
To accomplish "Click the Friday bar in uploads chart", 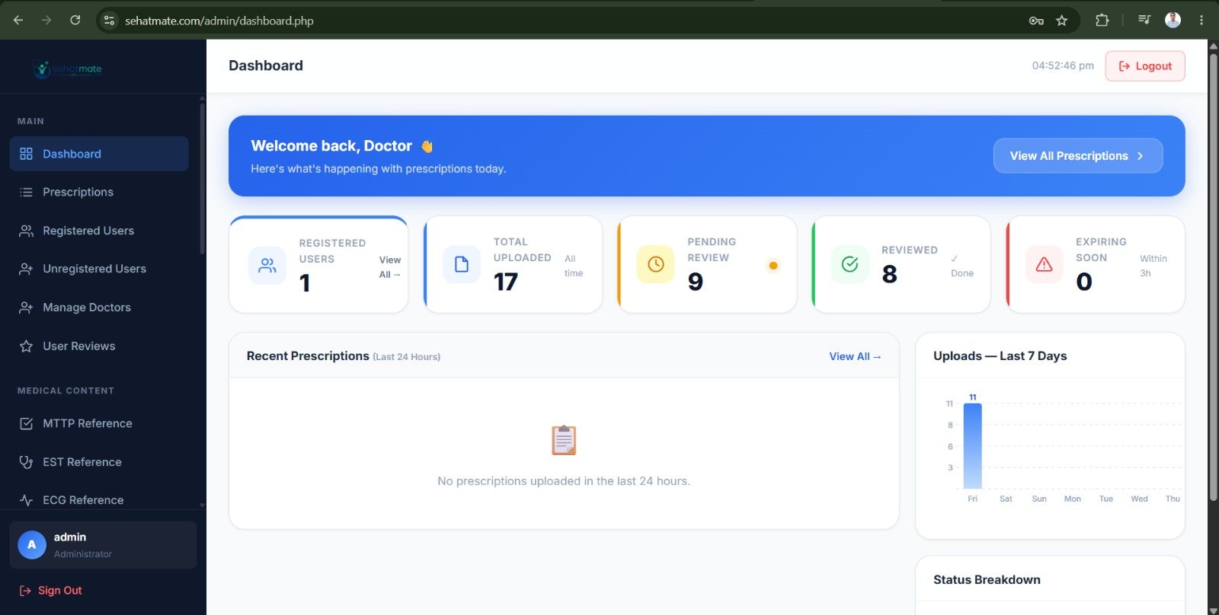I will [973, 446].
